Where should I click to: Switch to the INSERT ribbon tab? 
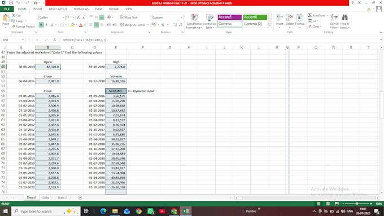coord(38,9)
